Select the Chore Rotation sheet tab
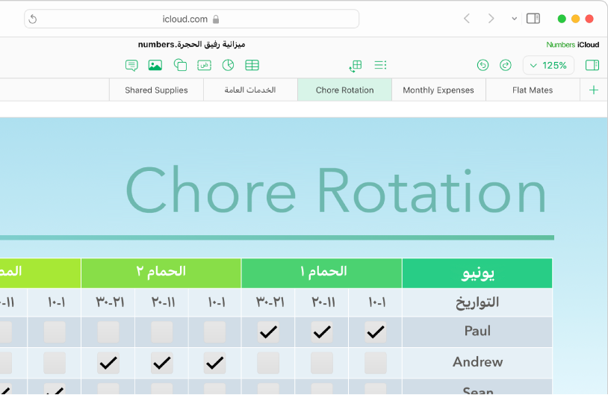The height and width of the screenshot is (395, 608). (345, 90)
